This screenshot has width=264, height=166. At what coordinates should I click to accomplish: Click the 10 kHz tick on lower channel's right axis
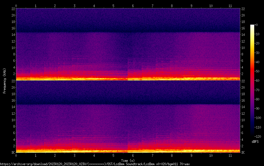(243, 120)
